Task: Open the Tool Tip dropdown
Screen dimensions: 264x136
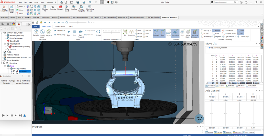Action: [211, 31]
